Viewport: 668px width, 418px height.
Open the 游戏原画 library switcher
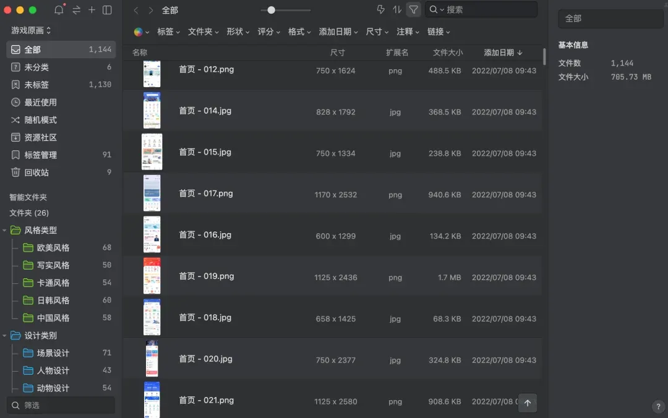point(31,30)
